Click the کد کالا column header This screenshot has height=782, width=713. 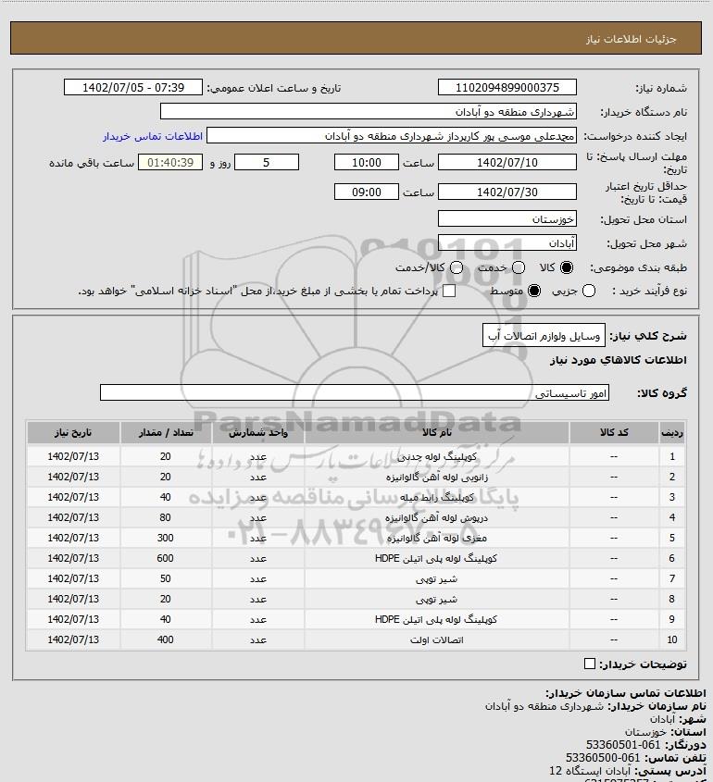(x=614, y=432)
